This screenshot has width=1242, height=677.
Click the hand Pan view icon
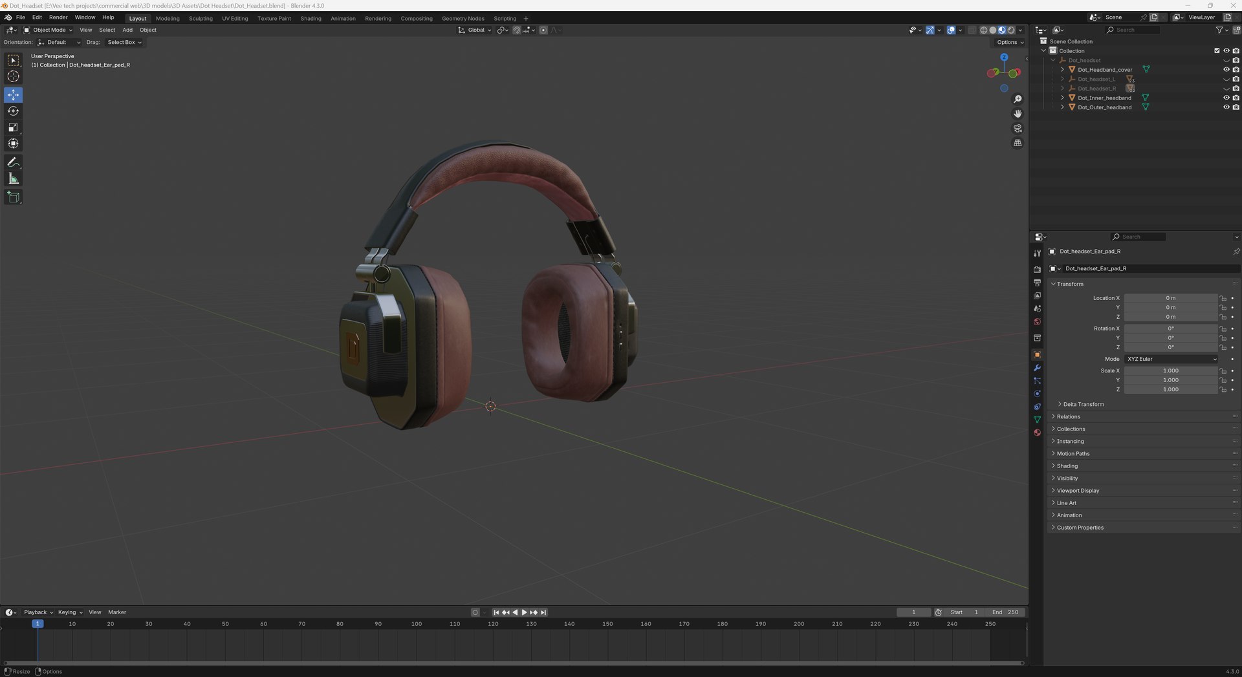pos(1018,114)
